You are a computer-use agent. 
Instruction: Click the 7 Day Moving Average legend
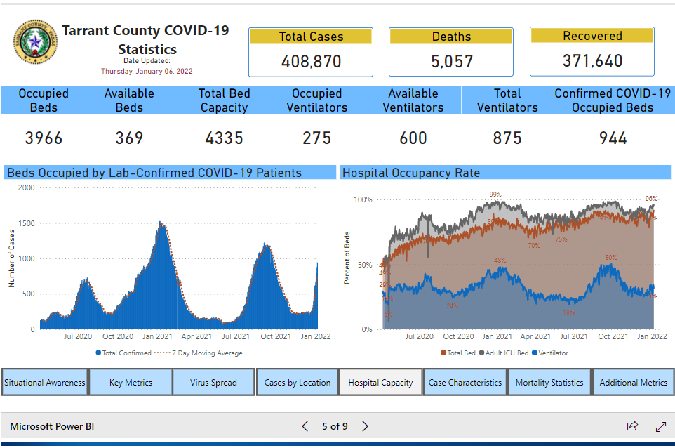pyautogui.click(x=198, y=353)
